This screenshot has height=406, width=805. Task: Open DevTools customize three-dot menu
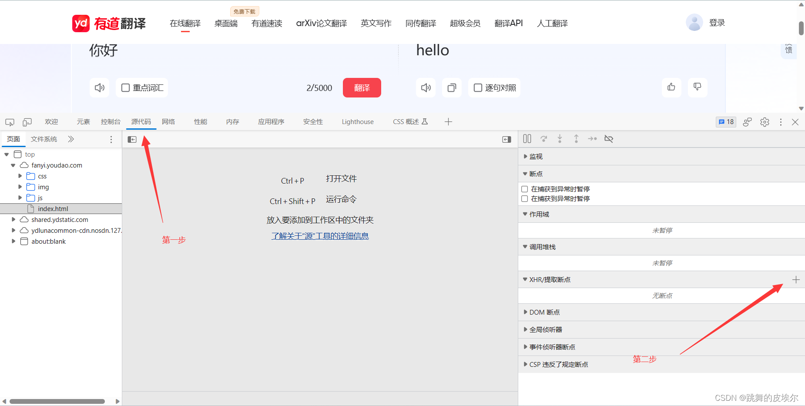tap(781, 122)
